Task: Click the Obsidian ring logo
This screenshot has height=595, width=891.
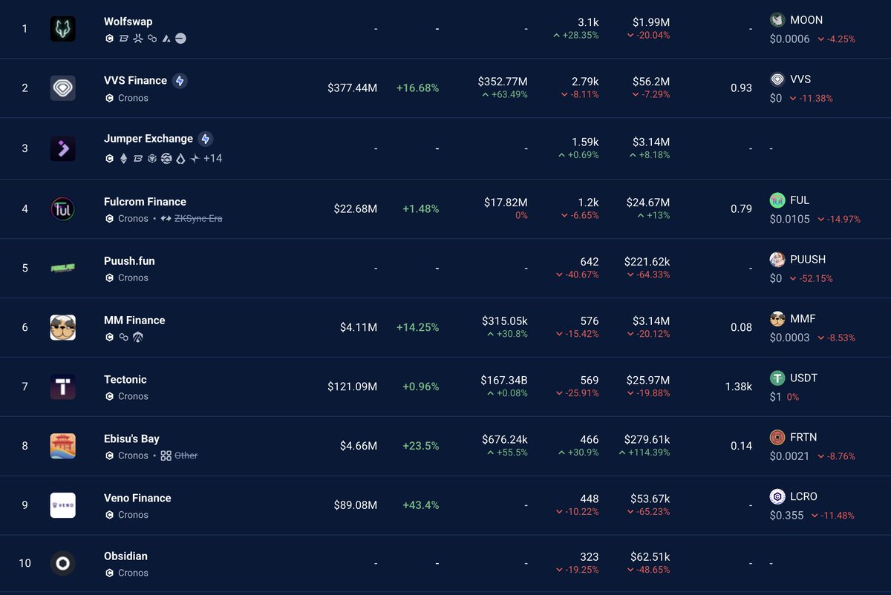Action: pos(63,564)
